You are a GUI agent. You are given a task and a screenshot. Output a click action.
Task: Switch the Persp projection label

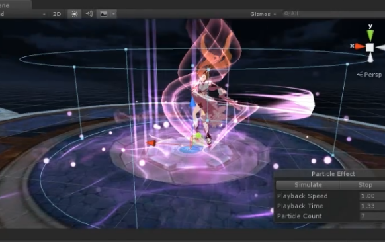point(370,74)
